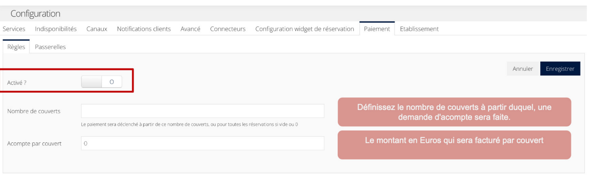Click the Annuler button

point(523,69)
